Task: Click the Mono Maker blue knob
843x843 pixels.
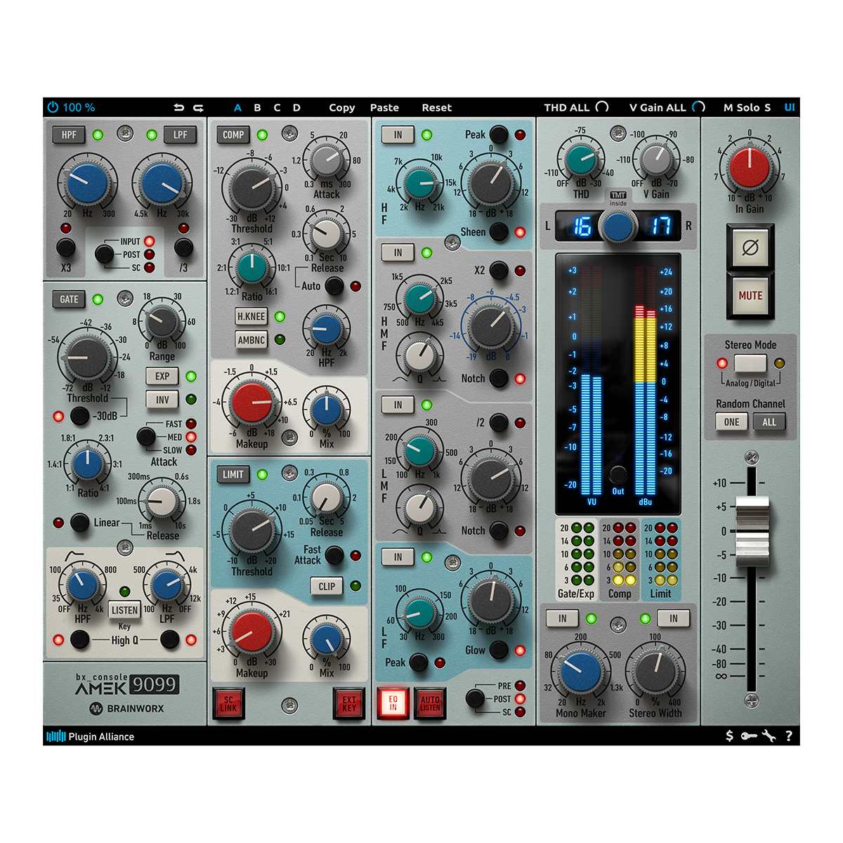Action: [581, 672]
